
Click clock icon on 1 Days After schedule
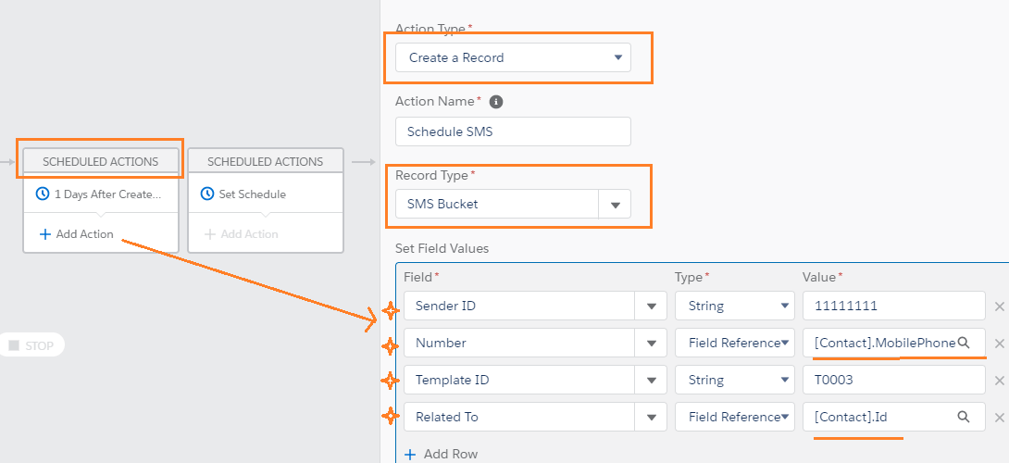(x=42, y=194)
